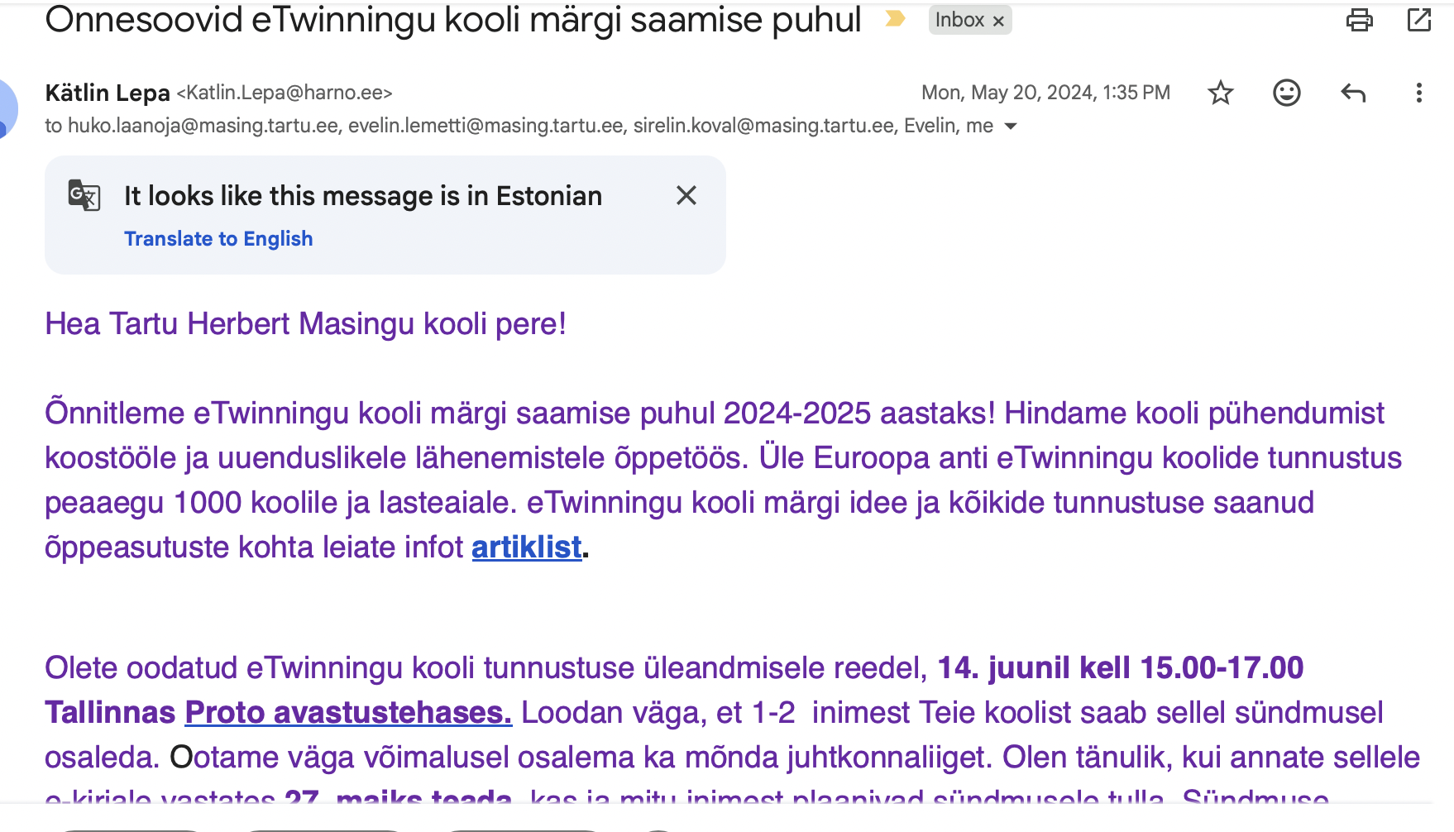Reply to Kätlin Lepa's email
The image size is (1454, 832).
1353,93
